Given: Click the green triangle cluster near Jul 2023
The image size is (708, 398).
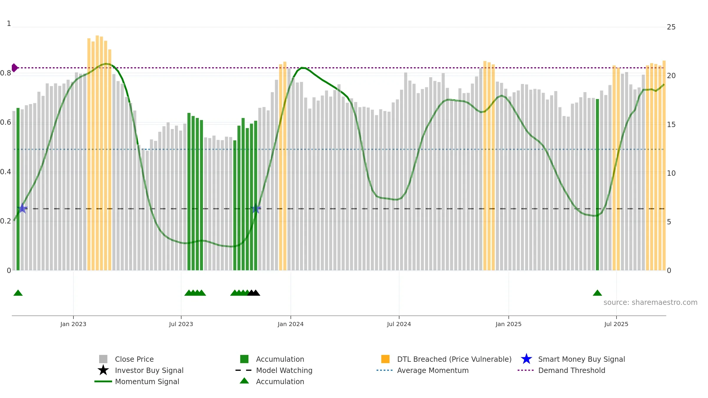Looking at the screenshot, I should [195, 293].
